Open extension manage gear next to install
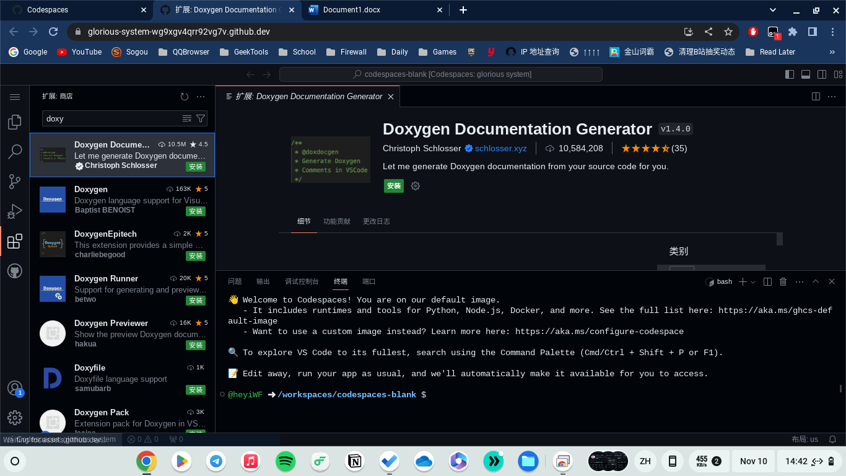 (416, 186)
